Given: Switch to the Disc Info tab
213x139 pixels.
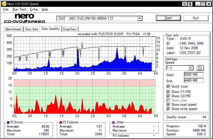Looking at the screenshot, I should click(x=32, y=29).
